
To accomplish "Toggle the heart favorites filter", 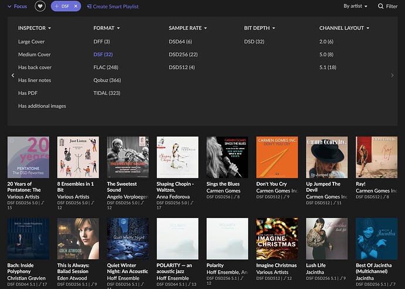I will 40,6.
